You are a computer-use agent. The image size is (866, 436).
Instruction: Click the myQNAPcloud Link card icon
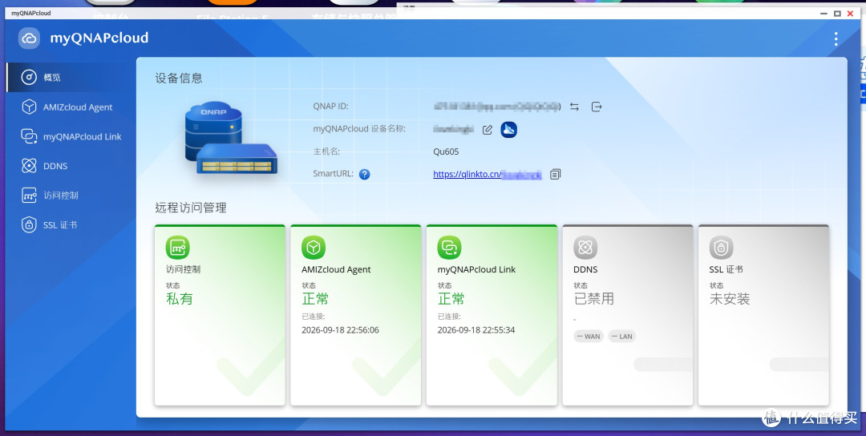coord(450,248)
